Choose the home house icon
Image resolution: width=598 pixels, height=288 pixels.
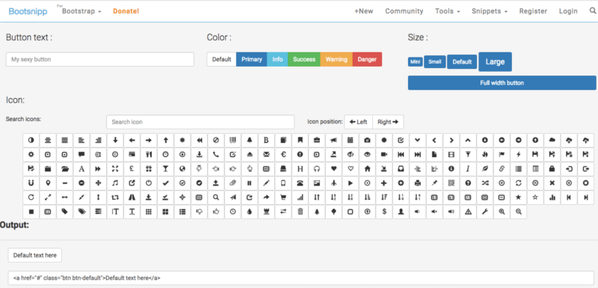coord(367,168)
